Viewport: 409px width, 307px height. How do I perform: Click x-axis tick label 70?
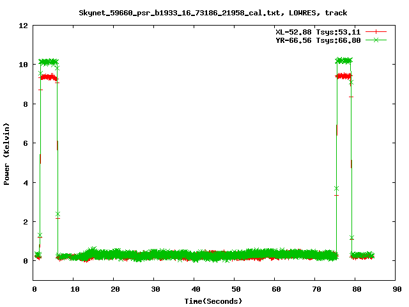click(x=316, y=289)
